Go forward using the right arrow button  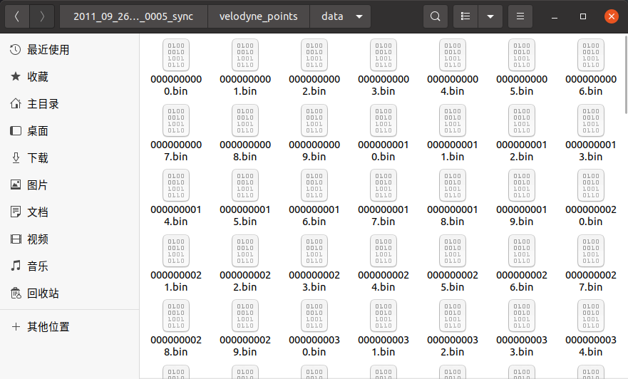tap(42, 16)
